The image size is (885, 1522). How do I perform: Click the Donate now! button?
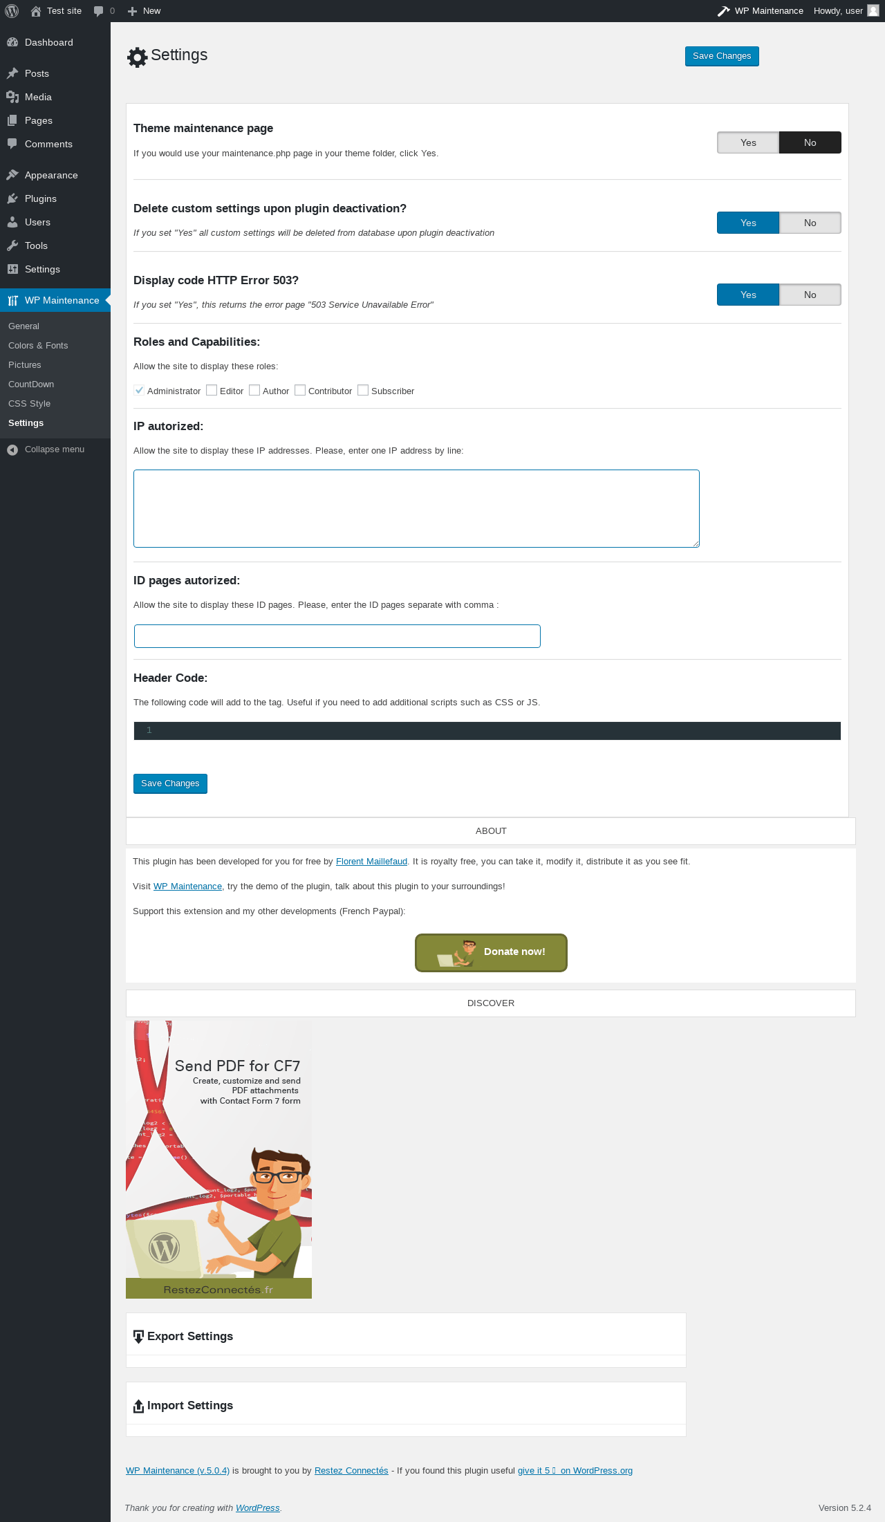(491, 952)
